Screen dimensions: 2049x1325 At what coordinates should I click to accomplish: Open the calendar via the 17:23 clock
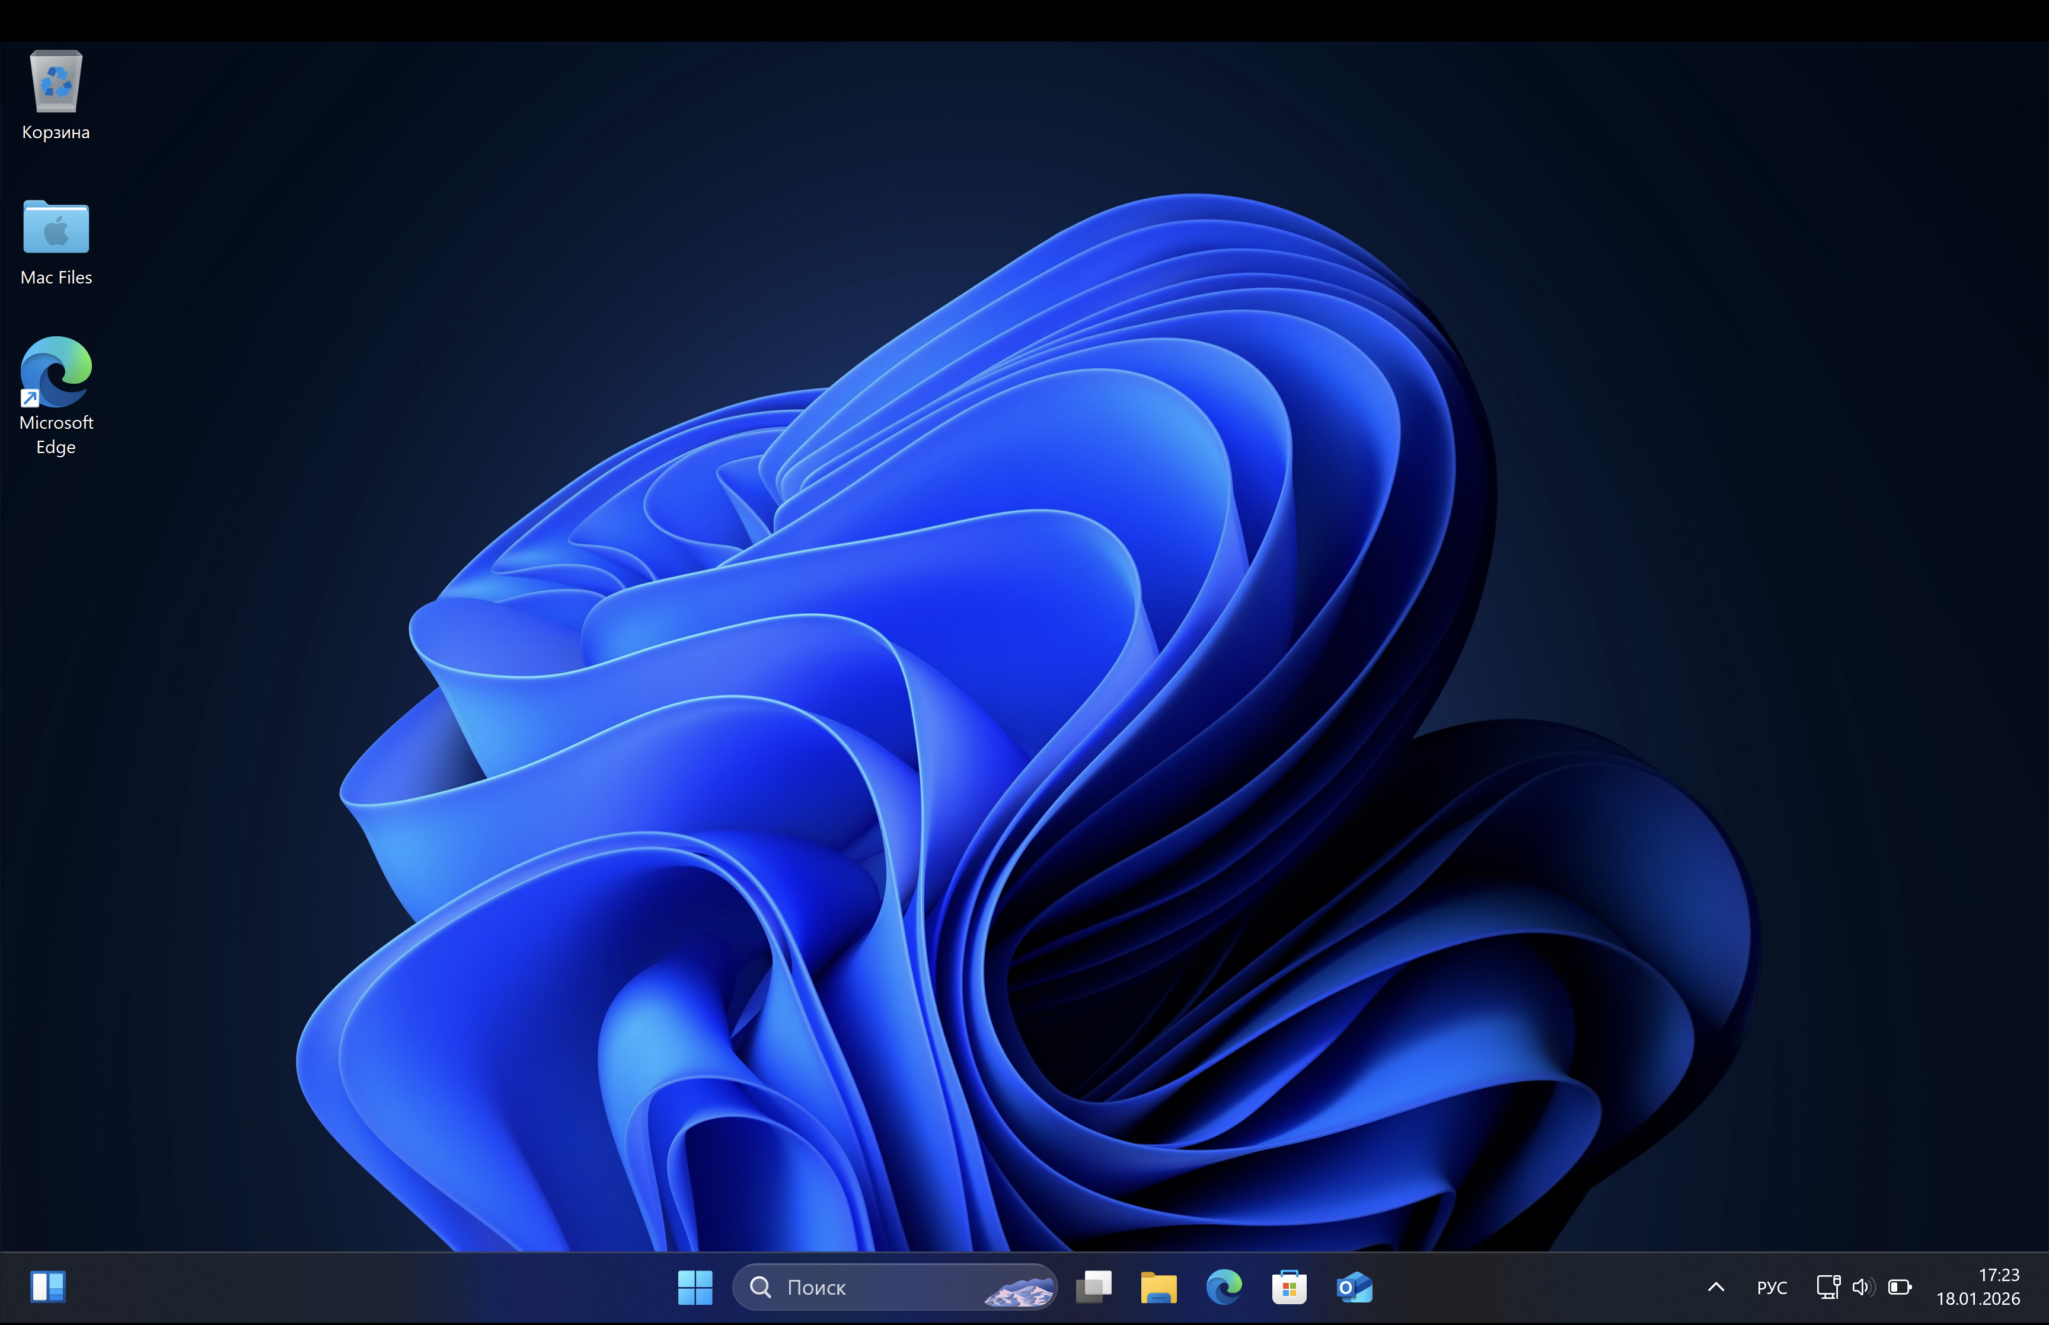point(1998,1275)
